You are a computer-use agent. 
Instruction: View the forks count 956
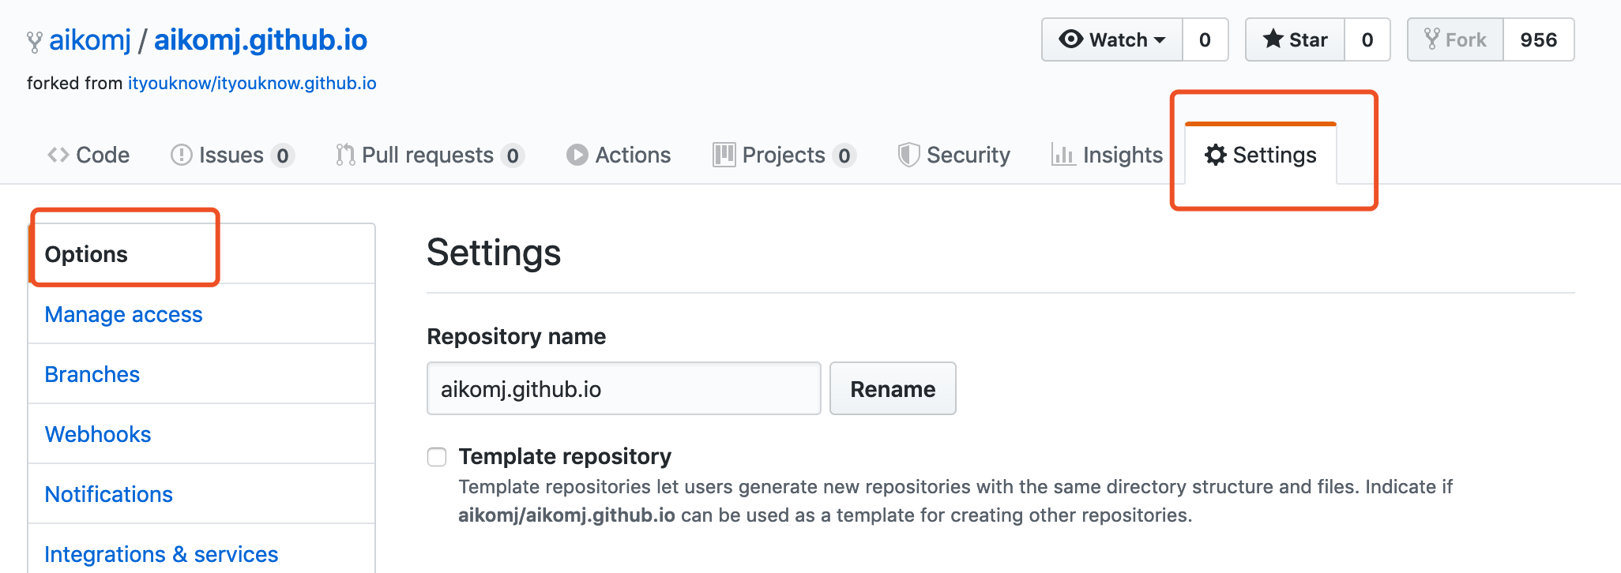(1539, 39)
